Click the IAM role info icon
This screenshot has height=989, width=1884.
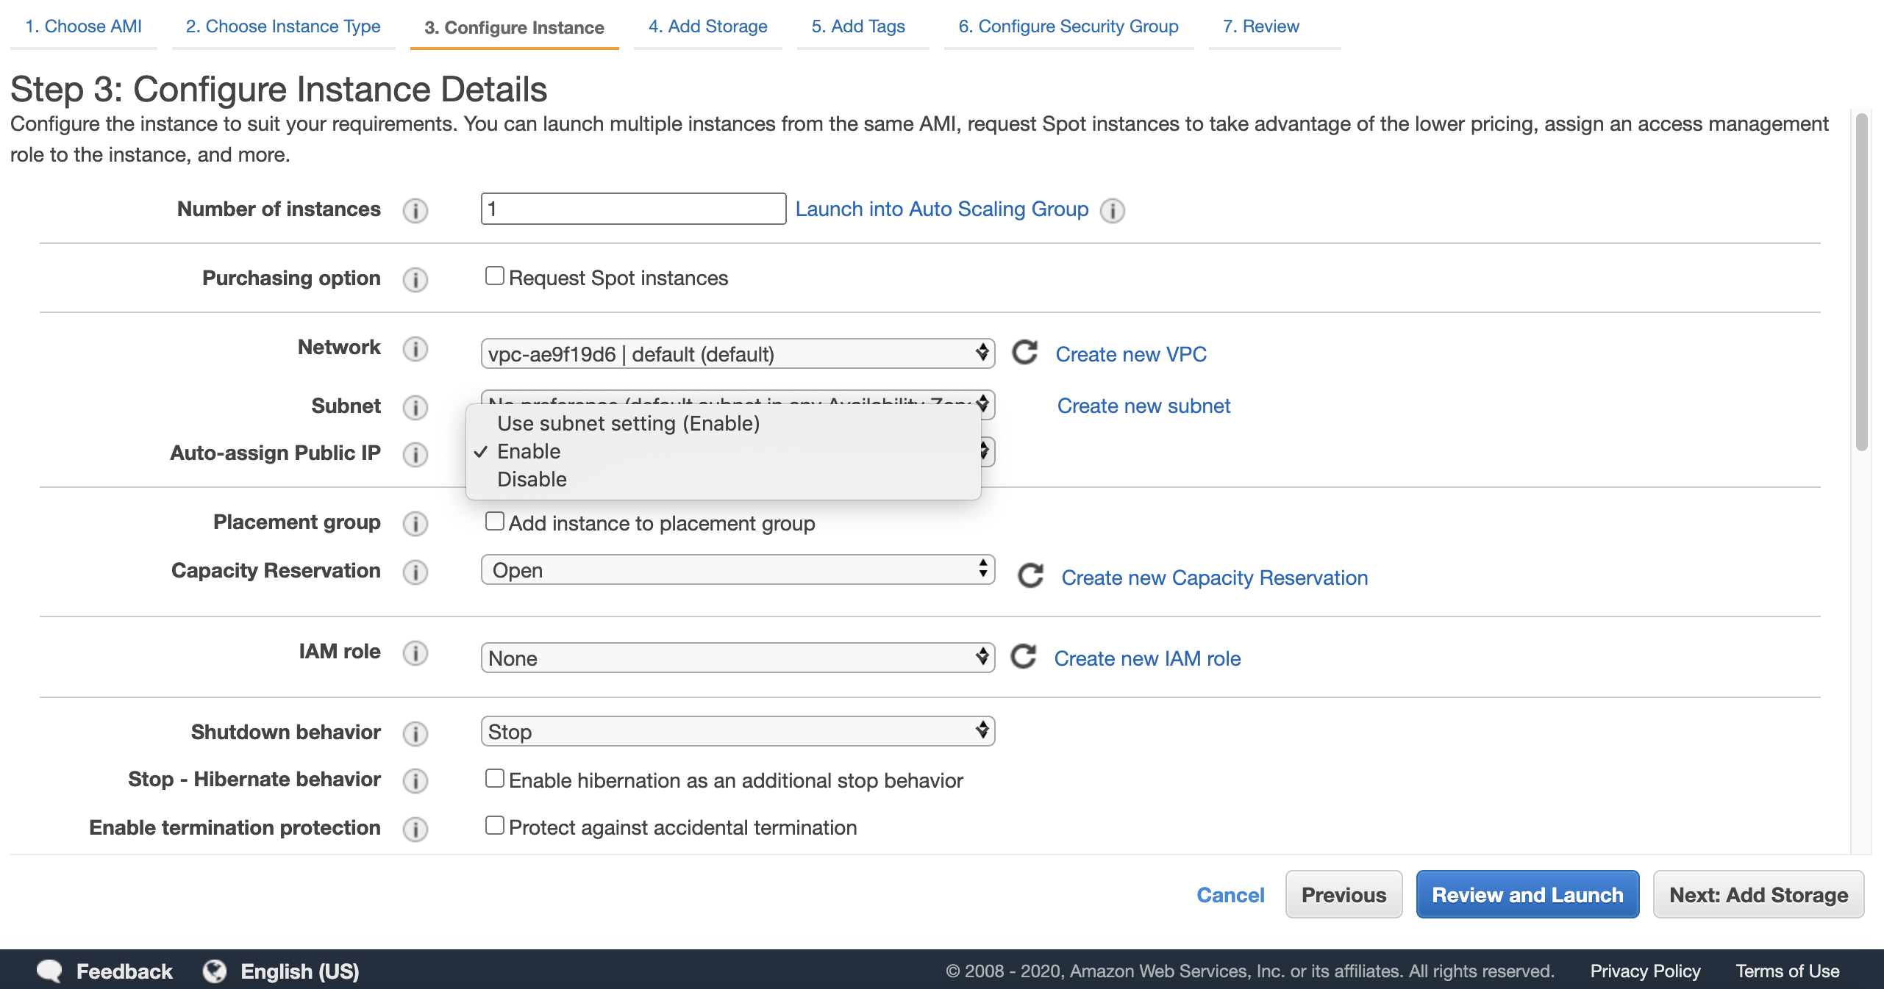415,652
